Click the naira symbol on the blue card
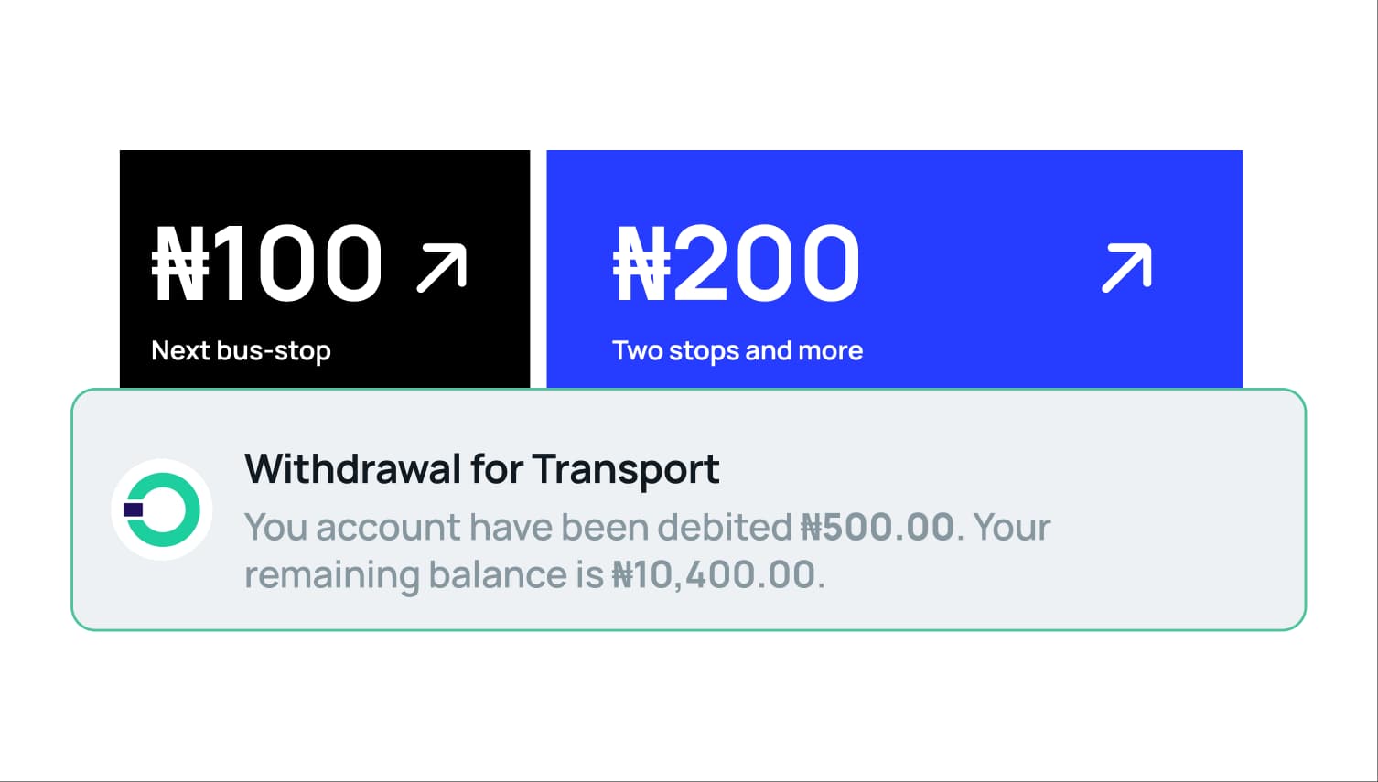Screen dimensions: 1378x782 click(x=641, y=264)
